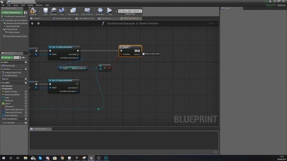Screen dimensions: 287x161
Task: Add a new local variable with plus
Action: tap(26, 123)
